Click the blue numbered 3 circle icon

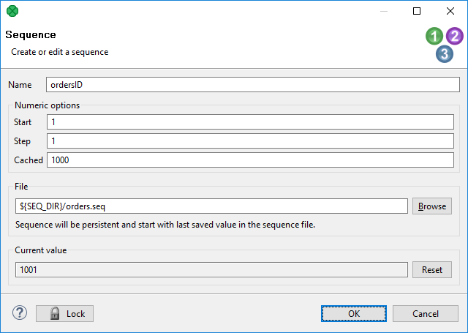pos(445,53)
